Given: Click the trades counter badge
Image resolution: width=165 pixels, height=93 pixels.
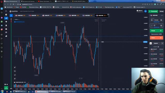Looking at the screenshot, I should click(162, 43).
